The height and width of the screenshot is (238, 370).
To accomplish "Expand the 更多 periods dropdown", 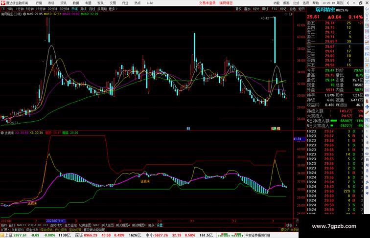I will pyautogui.click(x=113, y=9).
